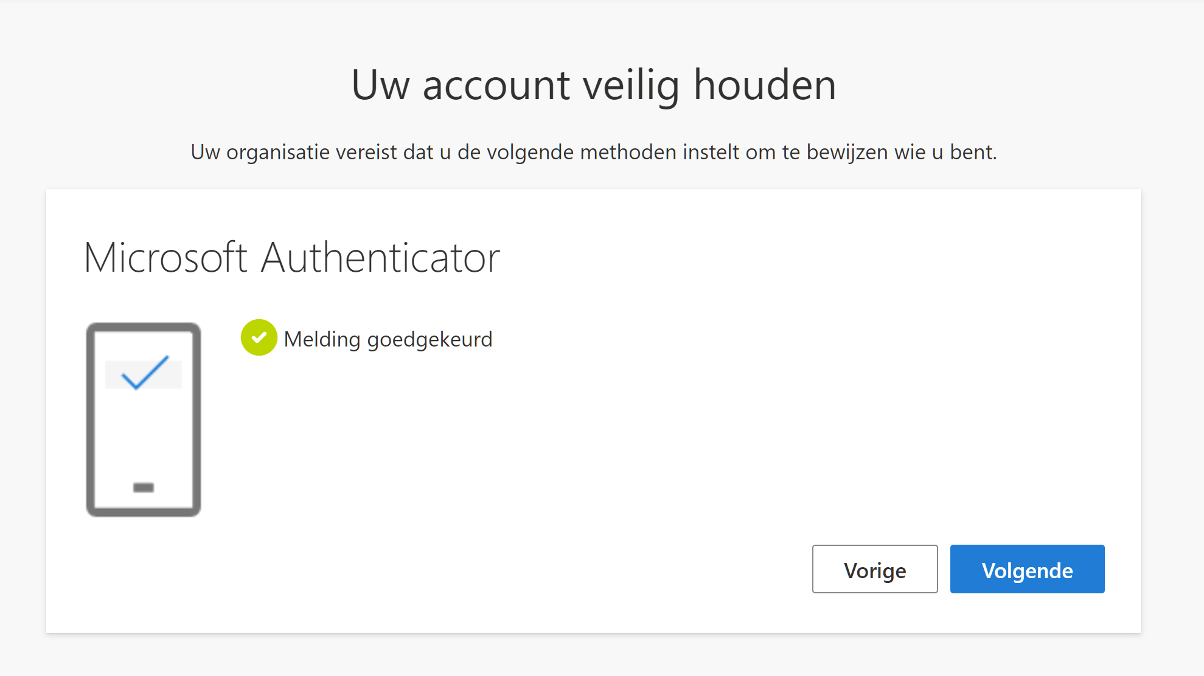This screenshot has height=676, width=1204.
Task: Go back with the Vorige button
Action: pyautogui.click(x=875, y=569)
